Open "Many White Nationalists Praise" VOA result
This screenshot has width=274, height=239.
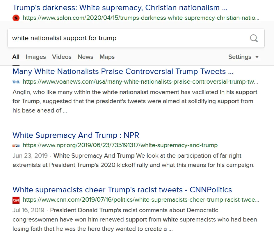pos(123,71)
